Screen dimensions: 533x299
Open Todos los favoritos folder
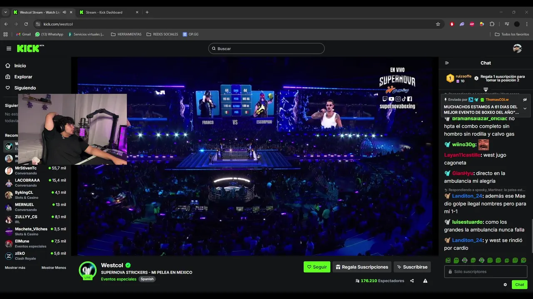tap(512, 34)
